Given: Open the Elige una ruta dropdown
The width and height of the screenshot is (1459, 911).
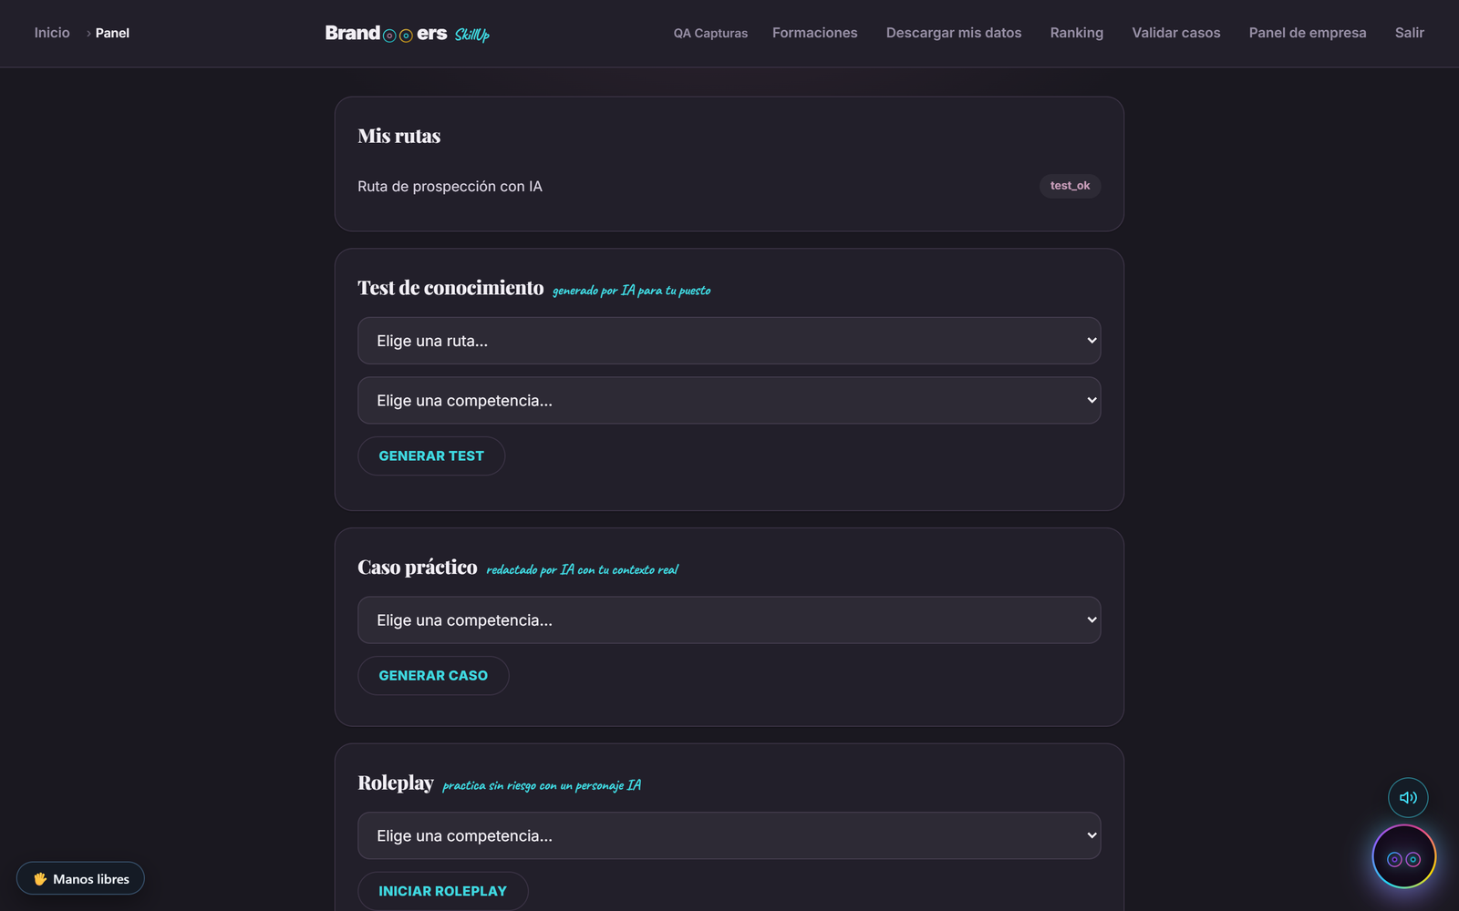Looking at the screenshot, I should (x=729, y=341).
